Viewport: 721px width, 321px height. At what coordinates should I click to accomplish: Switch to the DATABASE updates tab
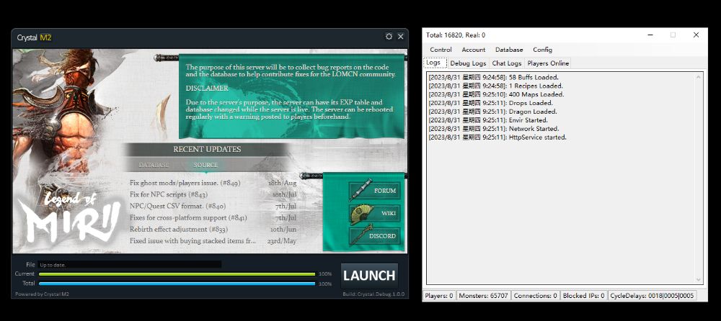tap(154, 165)
